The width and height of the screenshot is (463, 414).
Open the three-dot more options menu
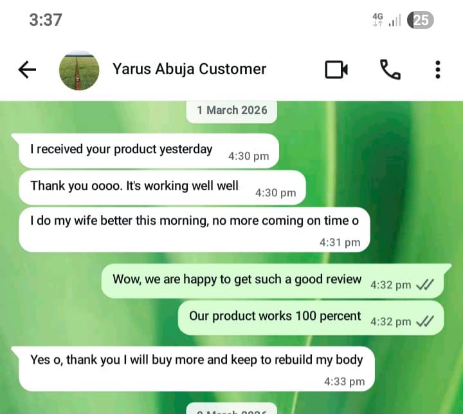(x=438, y=70)
